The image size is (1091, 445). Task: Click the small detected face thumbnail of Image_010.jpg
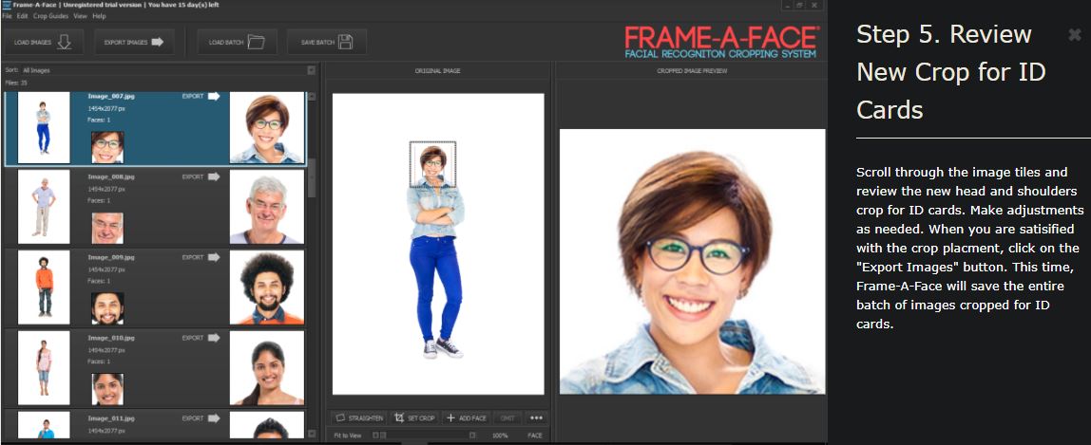[x=107, y=389]
